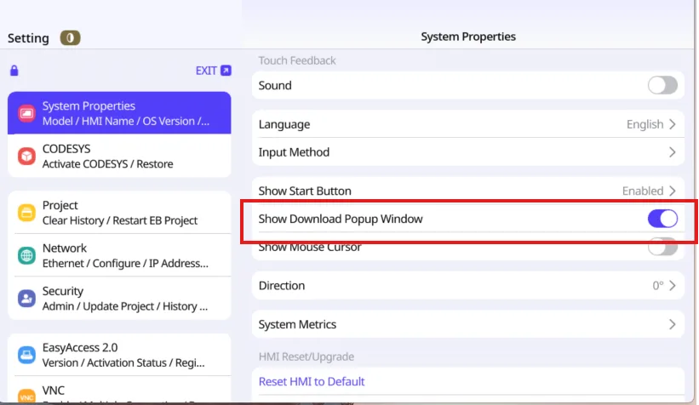Image resolution: width=699 pixels, height=405 pixels.
Task: Click the Admin / Update Project / History subtitle
Action: [x=125, y=306]
